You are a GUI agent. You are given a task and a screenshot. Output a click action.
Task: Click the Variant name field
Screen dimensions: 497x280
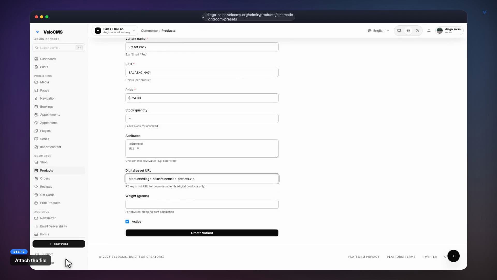pos(202,47)
